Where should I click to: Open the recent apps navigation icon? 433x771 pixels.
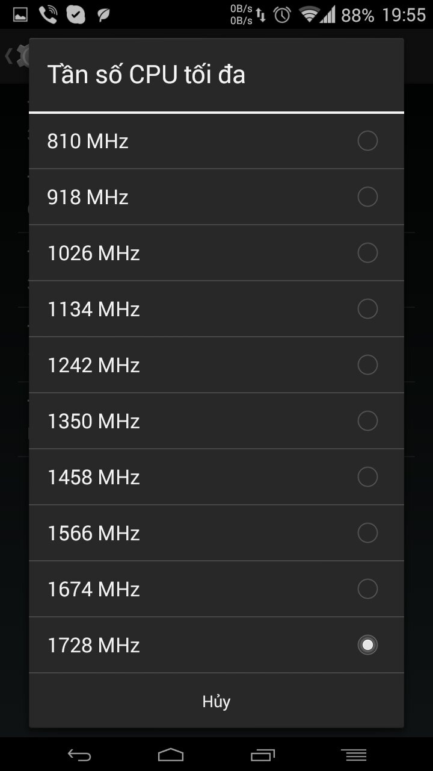pyautogui.click(x=263, y=755)
